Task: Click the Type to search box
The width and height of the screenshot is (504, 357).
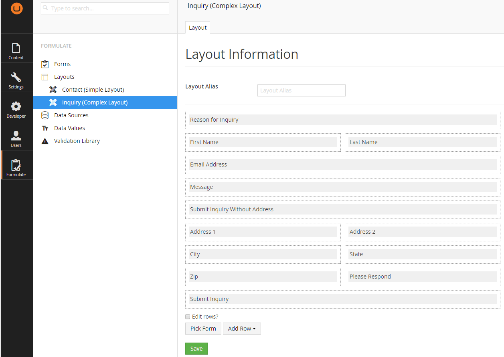Action: [x=105, y=8]
